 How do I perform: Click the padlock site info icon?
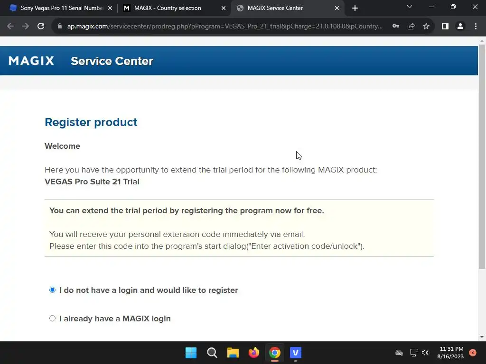pos(60,27)
